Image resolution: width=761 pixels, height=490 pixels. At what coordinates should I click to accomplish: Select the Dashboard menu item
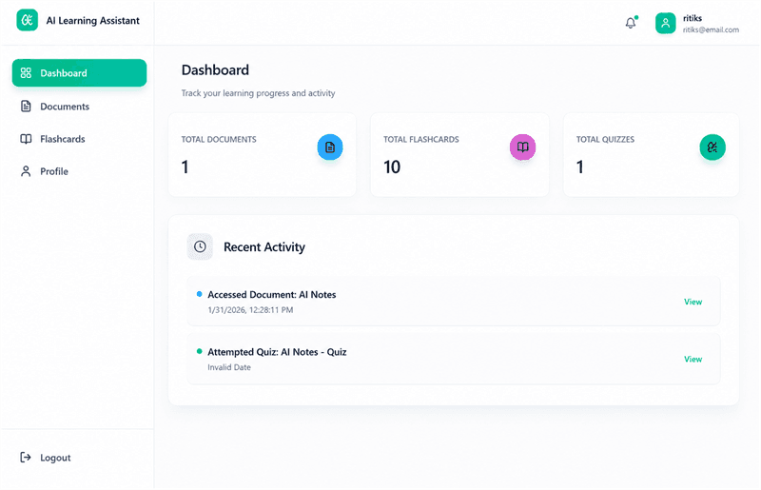click(80, 73)
